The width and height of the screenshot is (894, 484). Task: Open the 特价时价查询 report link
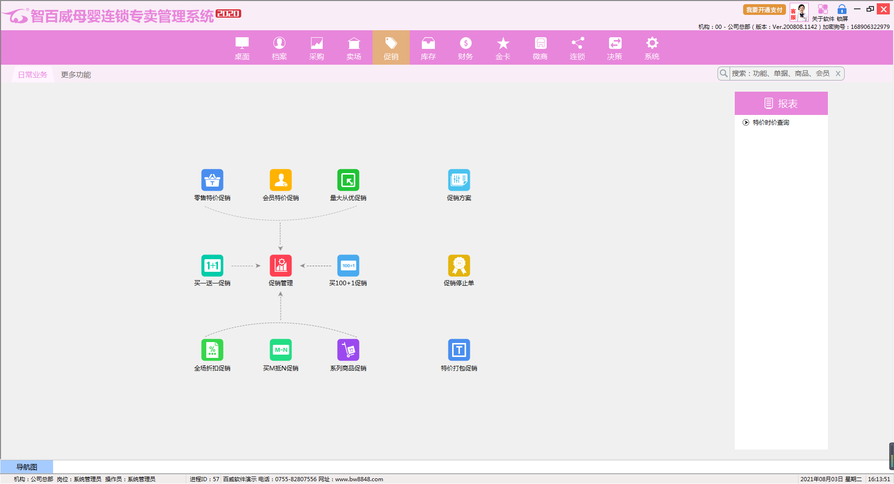click(x=771, y=122)
